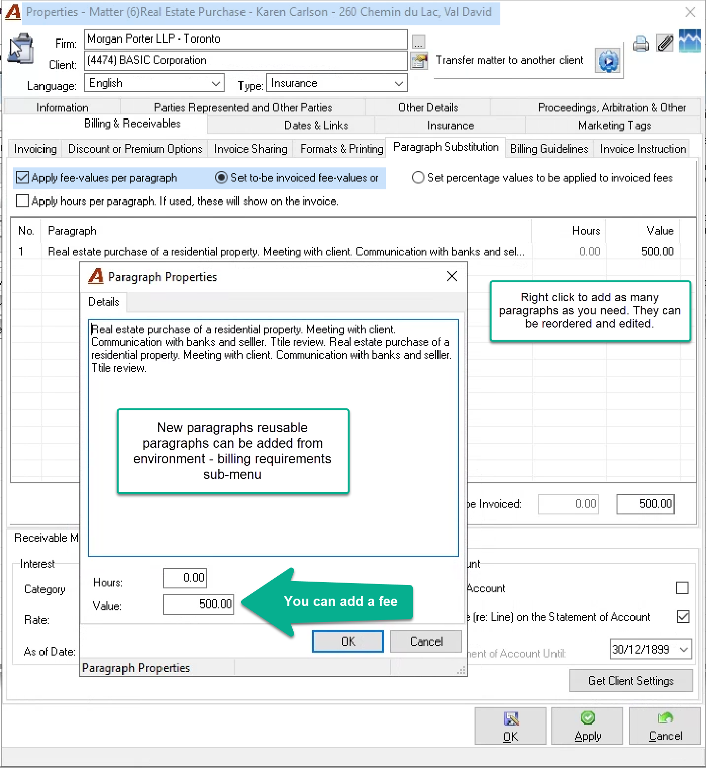This screenshot has height=768, width=706.
Task: Click Cancel in Paragraph Properties dialog
Action: click(426, 641)
